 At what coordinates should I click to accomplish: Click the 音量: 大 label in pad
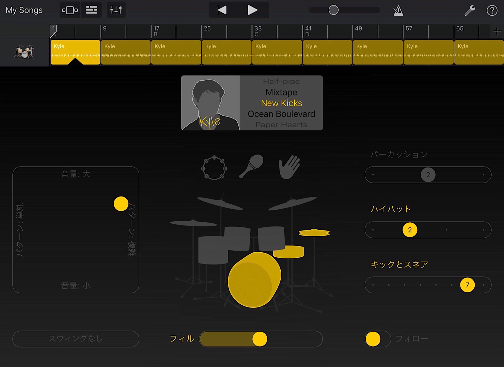click(76, 174)
